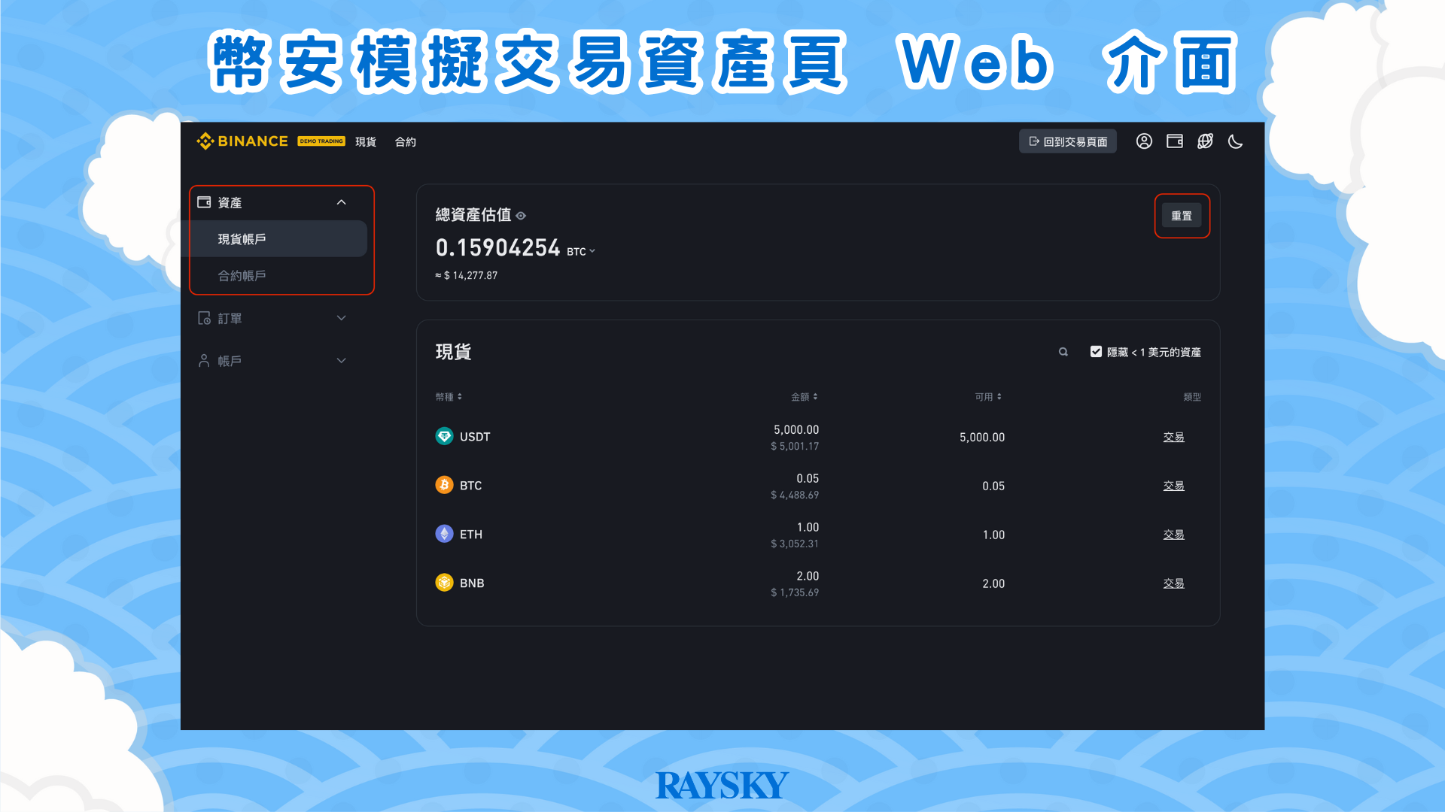
Task: Click the 訂單 sidebar icon
Action: [204, 318]
